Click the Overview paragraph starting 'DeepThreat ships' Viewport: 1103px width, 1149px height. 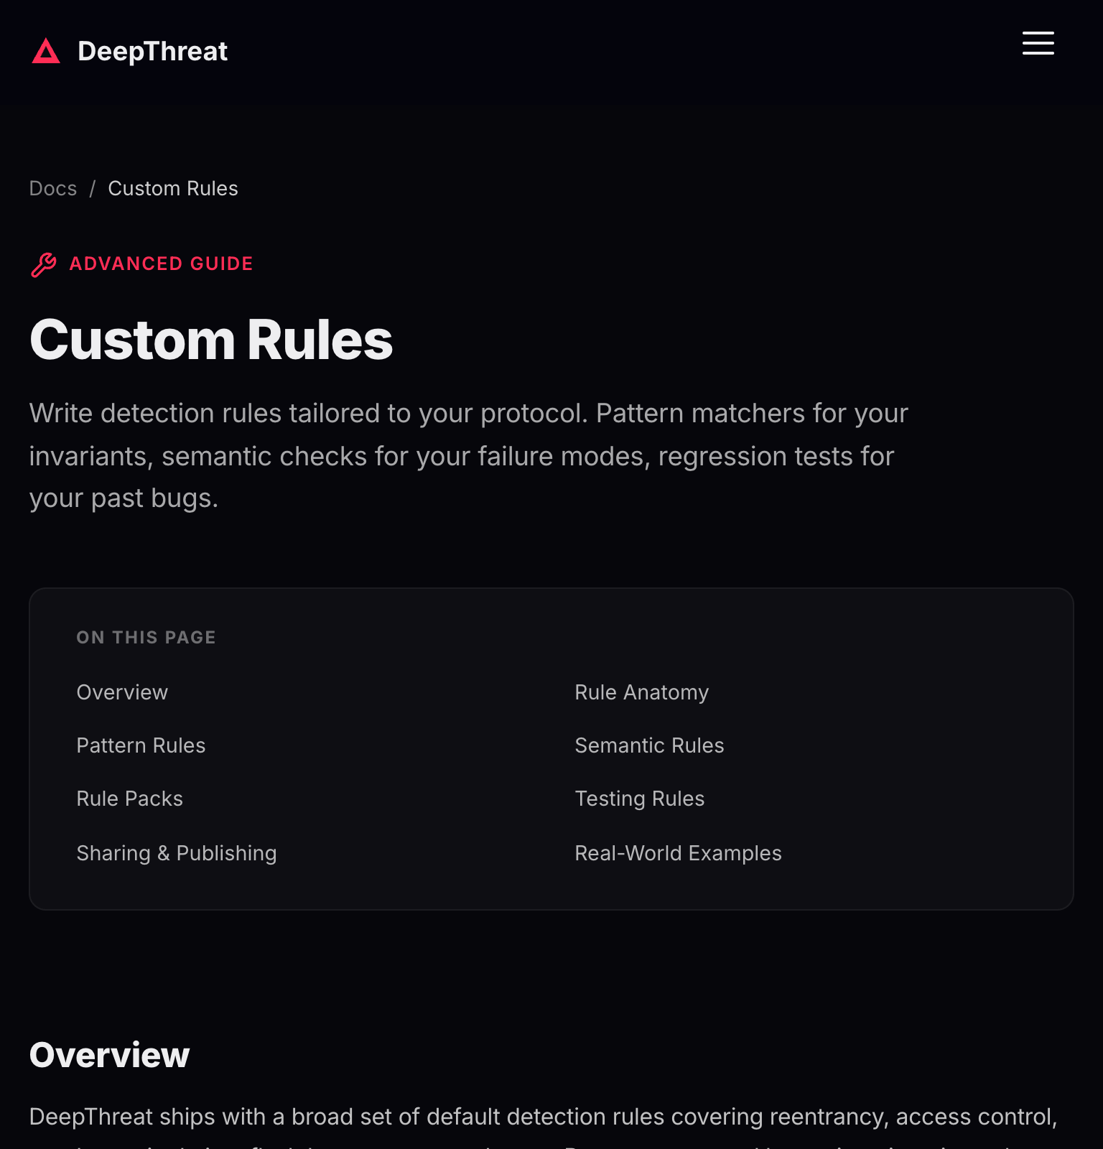[x=543, y=1117]
